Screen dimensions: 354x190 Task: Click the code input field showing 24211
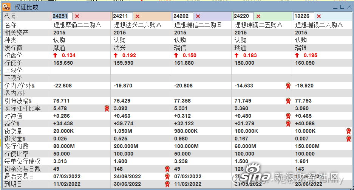pyautogui.click(x=122, y=16)
